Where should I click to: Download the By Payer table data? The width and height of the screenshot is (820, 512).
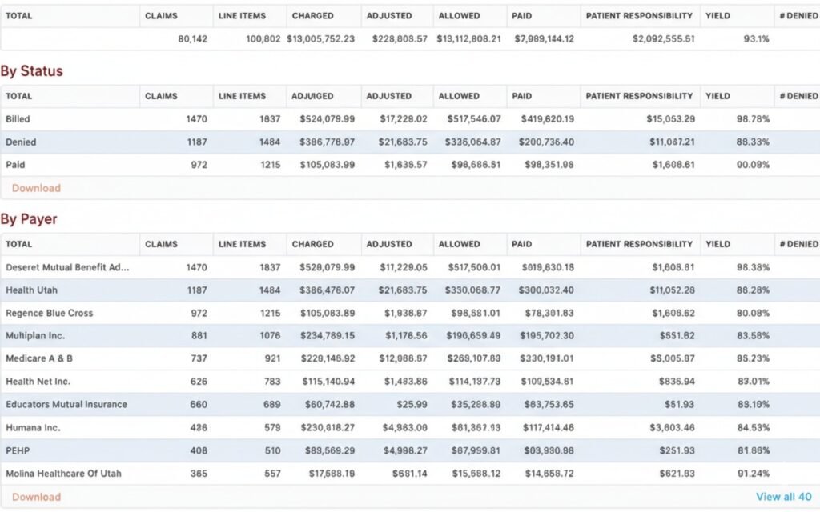(x=36, y=497)
